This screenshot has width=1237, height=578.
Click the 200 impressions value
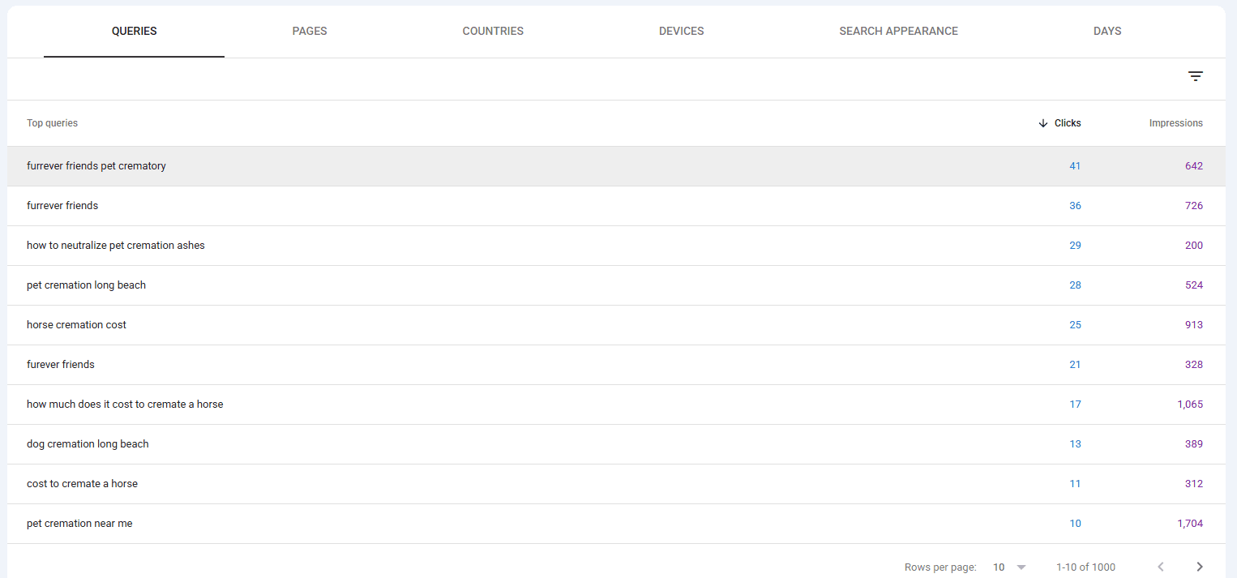(1194, 246)
